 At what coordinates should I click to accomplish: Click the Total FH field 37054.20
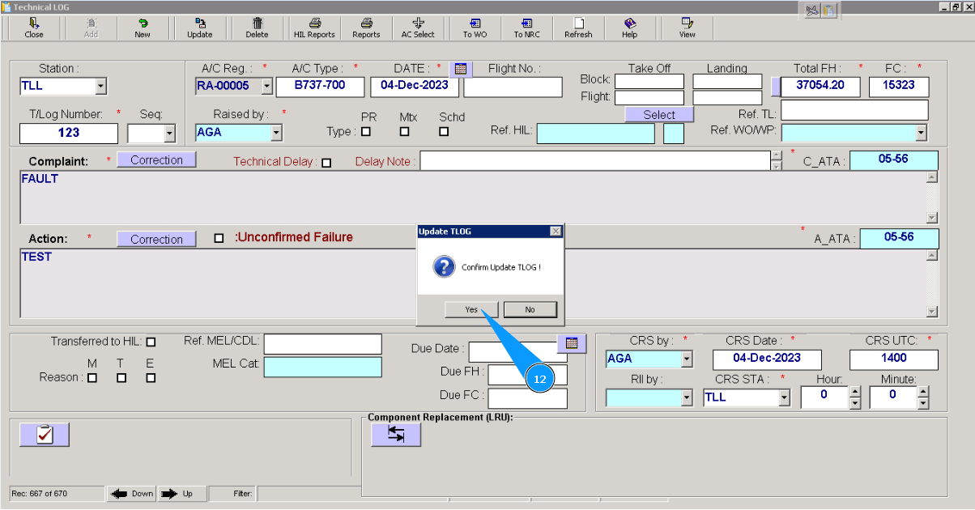click(x=820, y=87)
